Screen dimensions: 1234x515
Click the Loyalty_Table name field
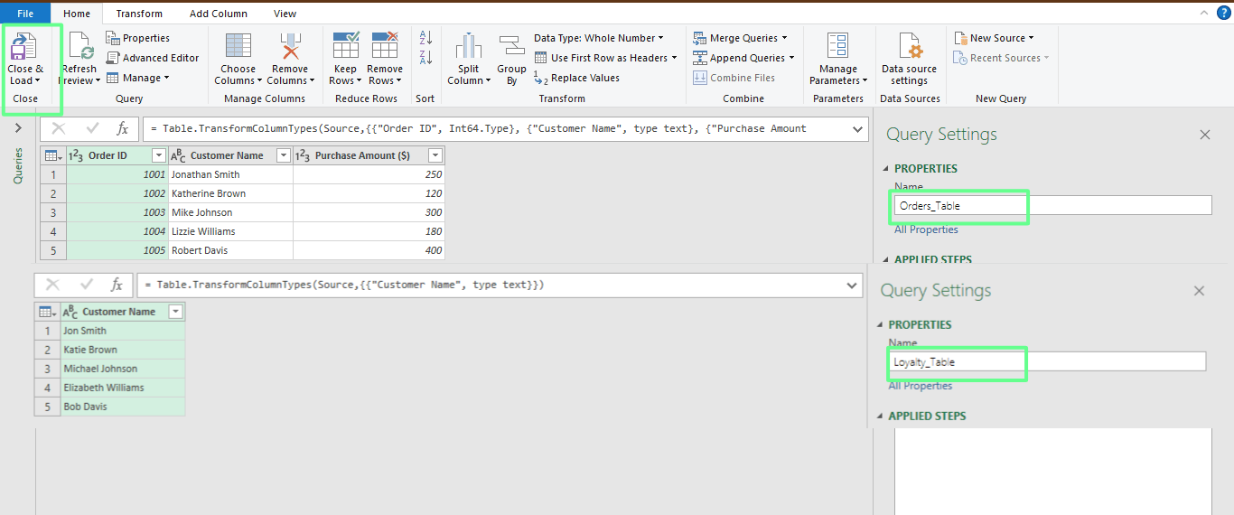pos(1047,361)
